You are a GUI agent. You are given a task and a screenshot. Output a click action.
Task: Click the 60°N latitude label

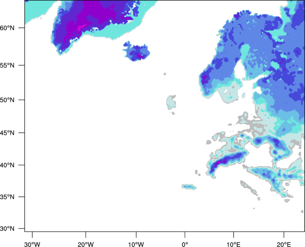click(7, 28)
